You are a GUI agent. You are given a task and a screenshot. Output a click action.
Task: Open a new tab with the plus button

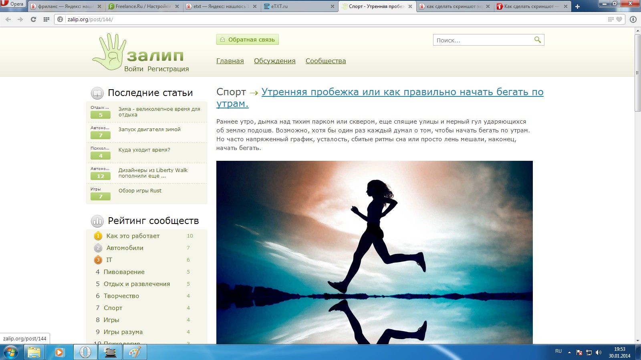577,6
